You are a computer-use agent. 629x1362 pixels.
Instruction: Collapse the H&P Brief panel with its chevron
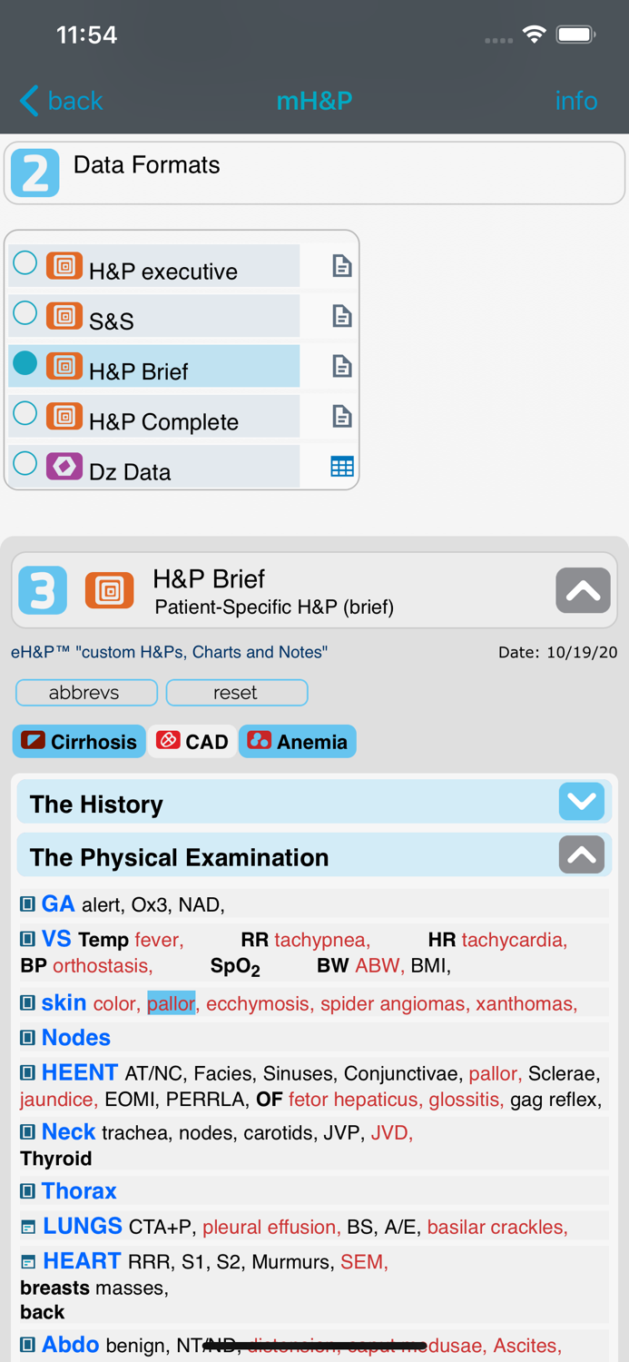point(583,591)
